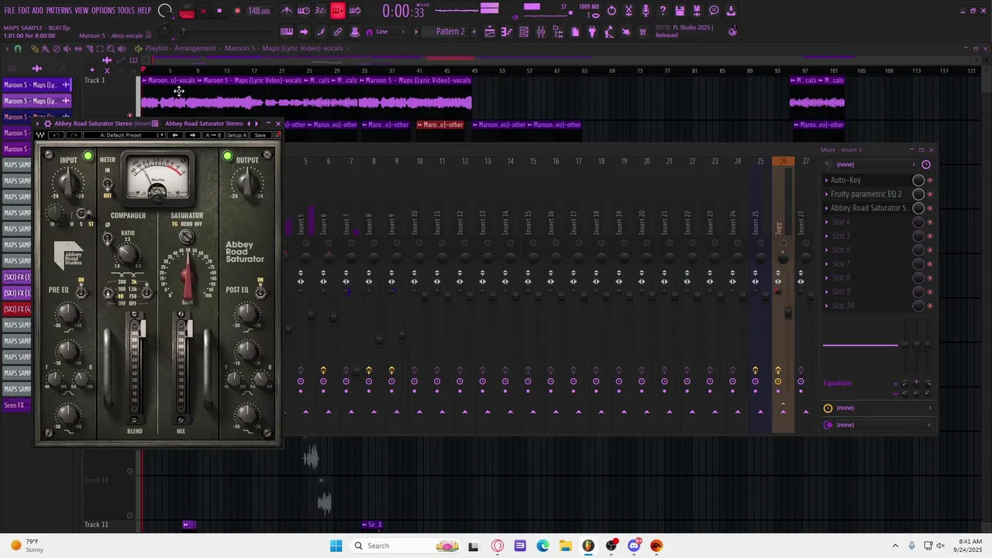Open the Line snap dropdown
The height and width of the screenshot is (558, 992).
(x=389, y=32)
